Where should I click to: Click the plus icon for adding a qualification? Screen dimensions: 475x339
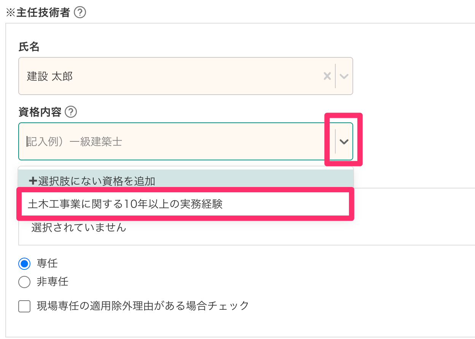pyautogui.click(x=32, y=181)
